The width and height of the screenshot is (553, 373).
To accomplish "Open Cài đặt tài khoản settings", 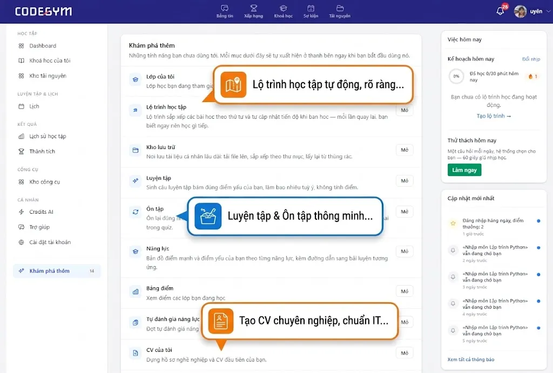I will [x=50, y=242].
